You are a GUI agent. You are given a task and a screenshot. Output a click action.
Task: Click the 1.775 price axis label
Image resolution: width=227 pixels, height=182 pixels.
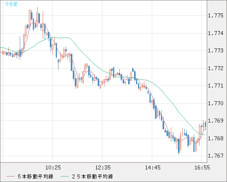[216, 16]
